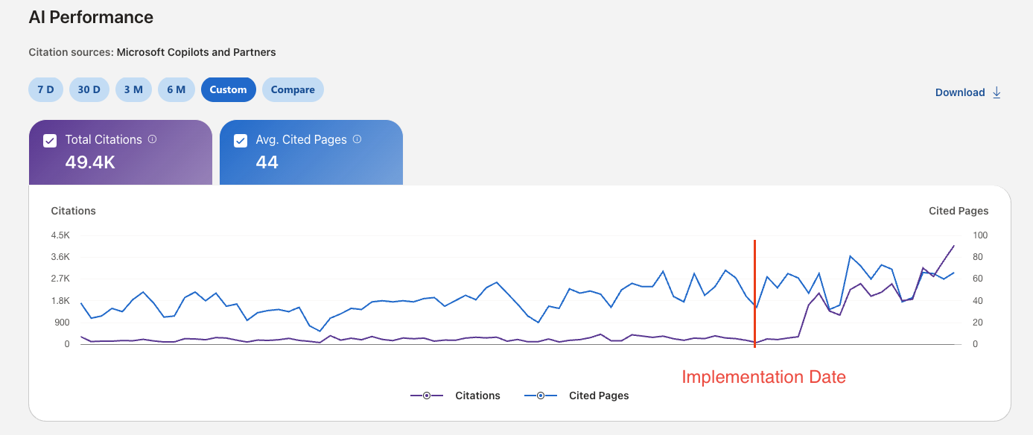Click the Cited Pages legend marker
The height and width of the screenshot is (435, 1033).
point(541,396)
